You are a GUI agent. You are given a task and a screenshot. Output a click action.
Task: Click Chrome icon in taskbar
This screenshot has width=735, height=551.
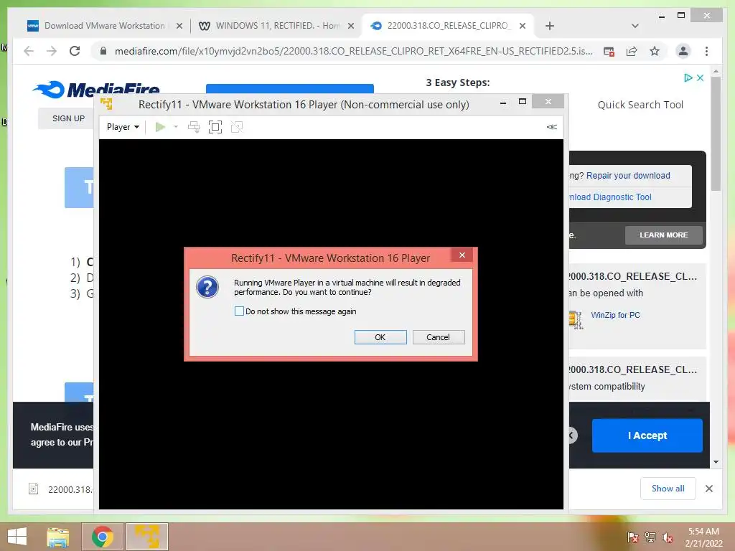(103, 537)
